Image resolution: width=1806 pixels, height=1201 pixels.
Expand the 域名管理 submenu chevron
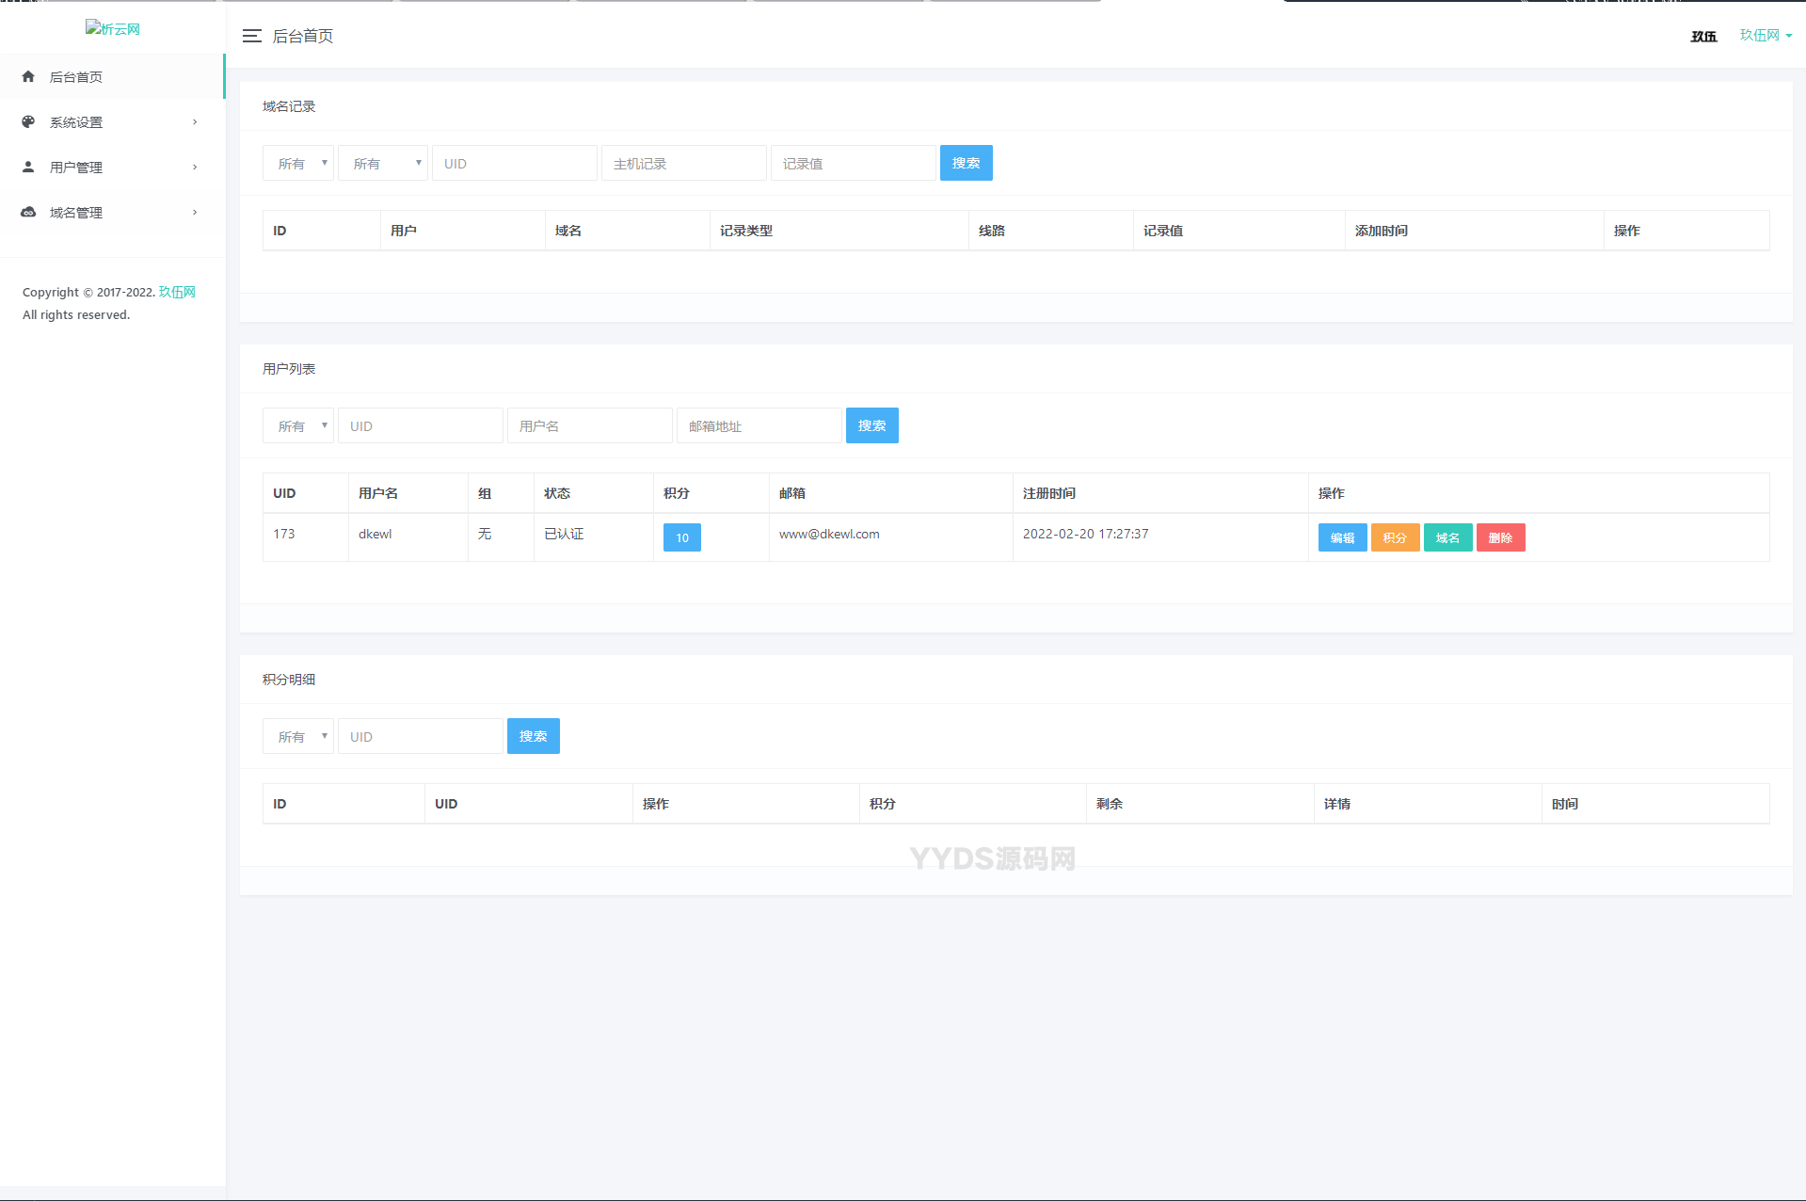coord(195,213)
